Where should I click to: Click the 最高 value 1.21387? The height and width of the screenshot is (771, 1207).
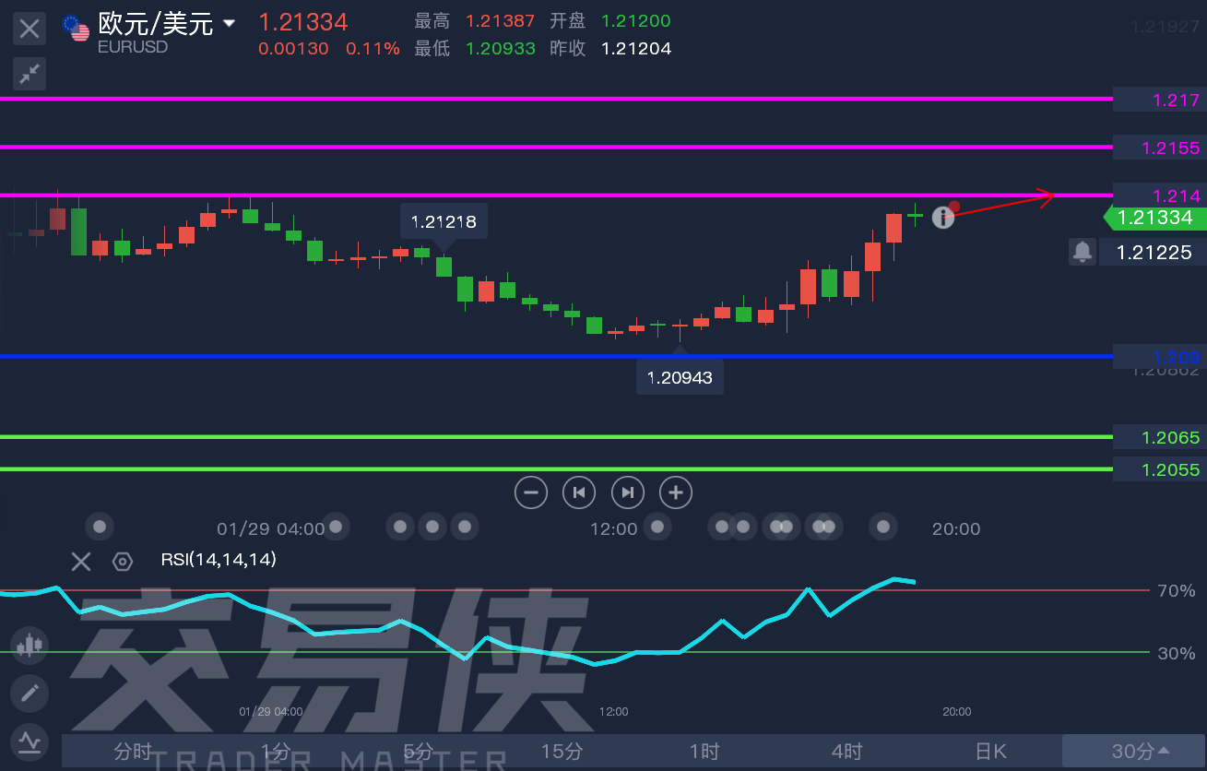500,20
